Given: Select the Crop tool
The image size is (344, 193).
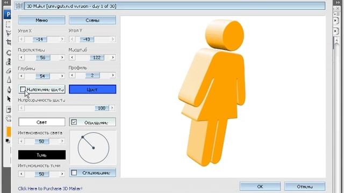Looking at the screenshot, I should (x=9, y=42).
